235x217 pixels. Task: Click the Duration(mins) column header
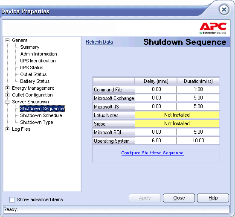click(x=198, y=81)
